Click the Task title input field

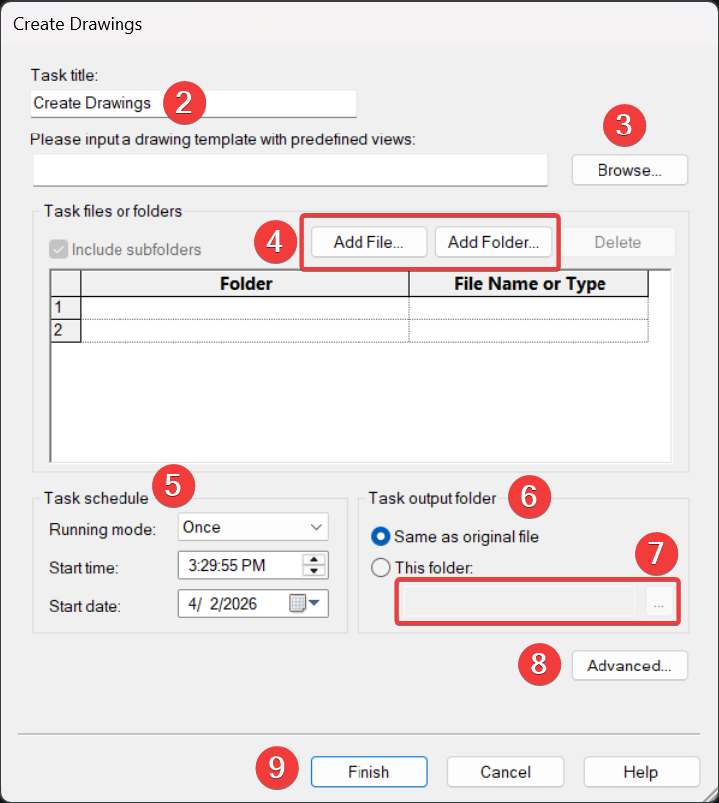(x=193, y=103)
